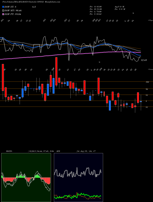Image resolution: width=153 pixels, height=202 pixels.
Task: Click the 91 price level label
Action: tap(147, 95)
